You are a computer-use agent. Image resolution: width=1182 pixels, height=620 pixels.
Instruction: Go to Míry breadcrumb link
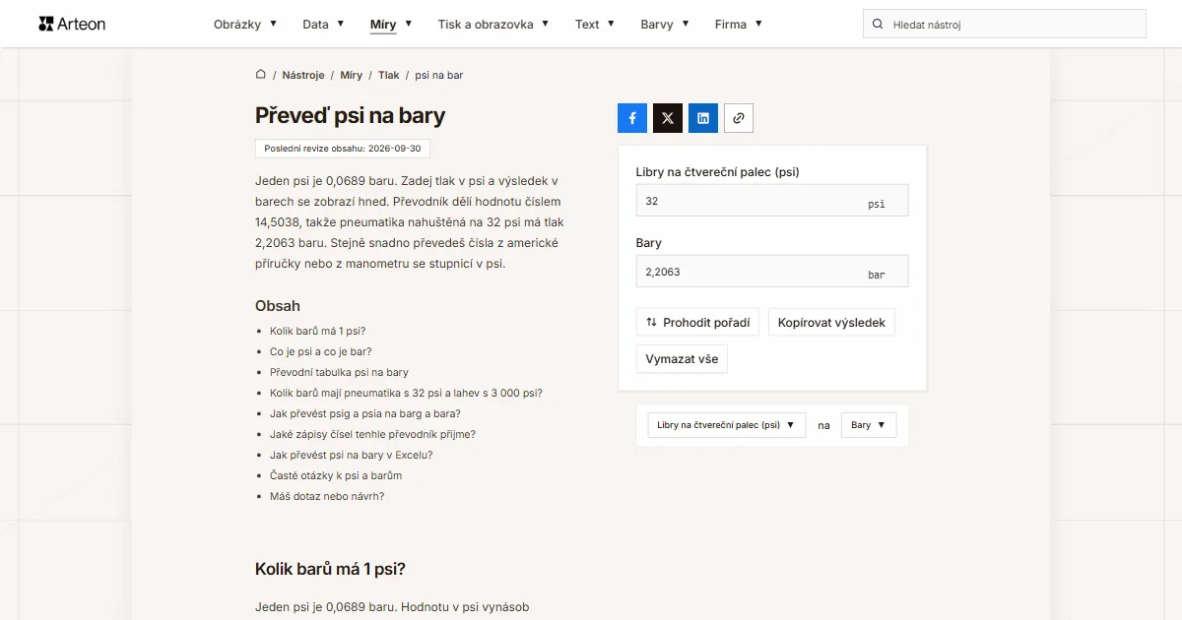(x=352, y=75)
